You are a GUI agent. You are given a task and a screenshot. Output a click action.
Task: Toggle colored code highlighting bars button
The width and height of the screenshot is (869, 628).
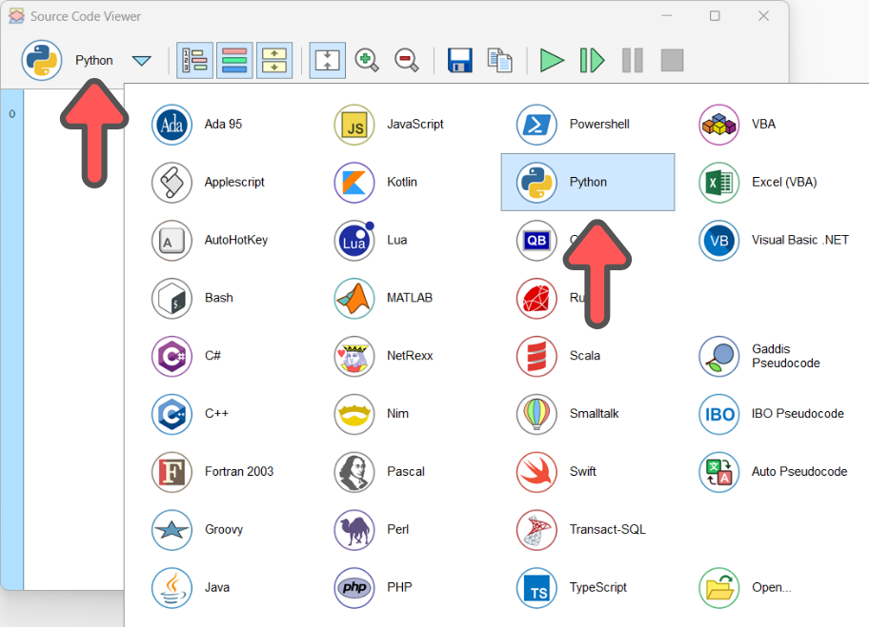coord(234,60)
